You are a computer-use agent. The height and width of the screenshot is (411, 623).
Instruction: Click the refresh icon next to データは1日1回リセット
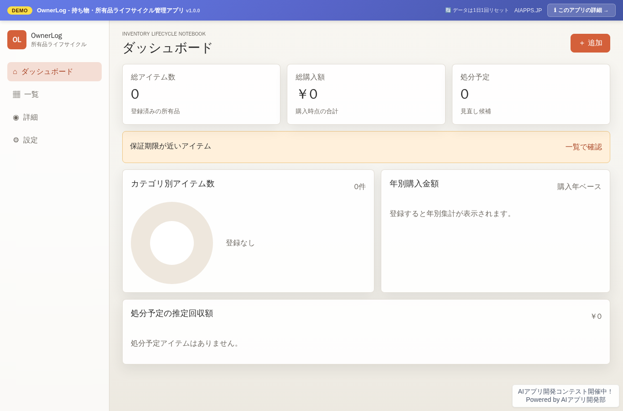tap(448, 10)
